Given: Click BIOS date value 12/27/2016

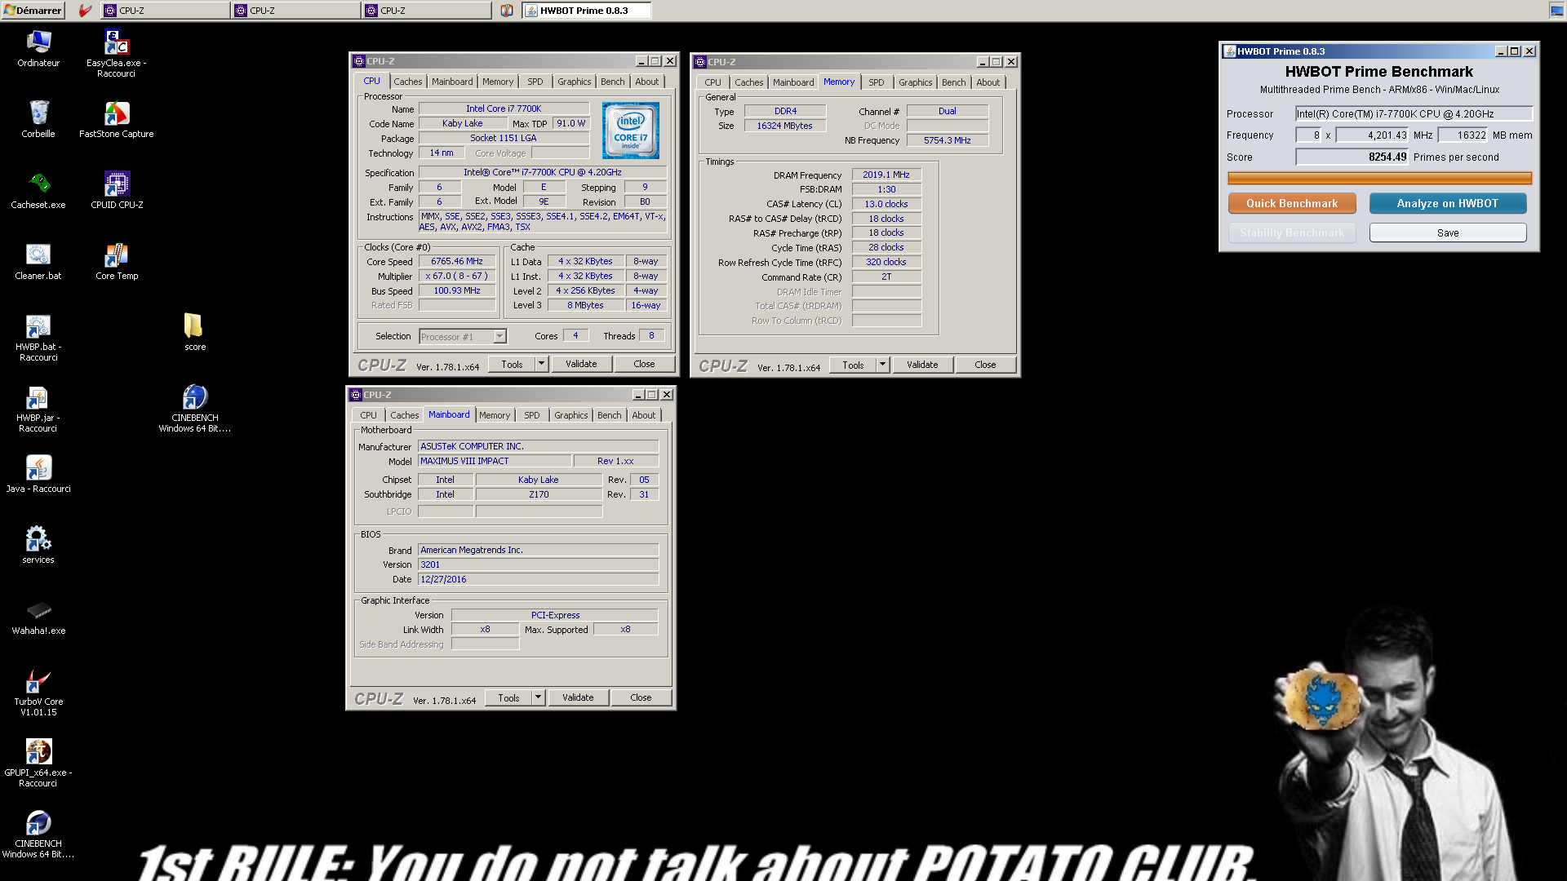Looking at the screenshot, I should coord(538,579).
